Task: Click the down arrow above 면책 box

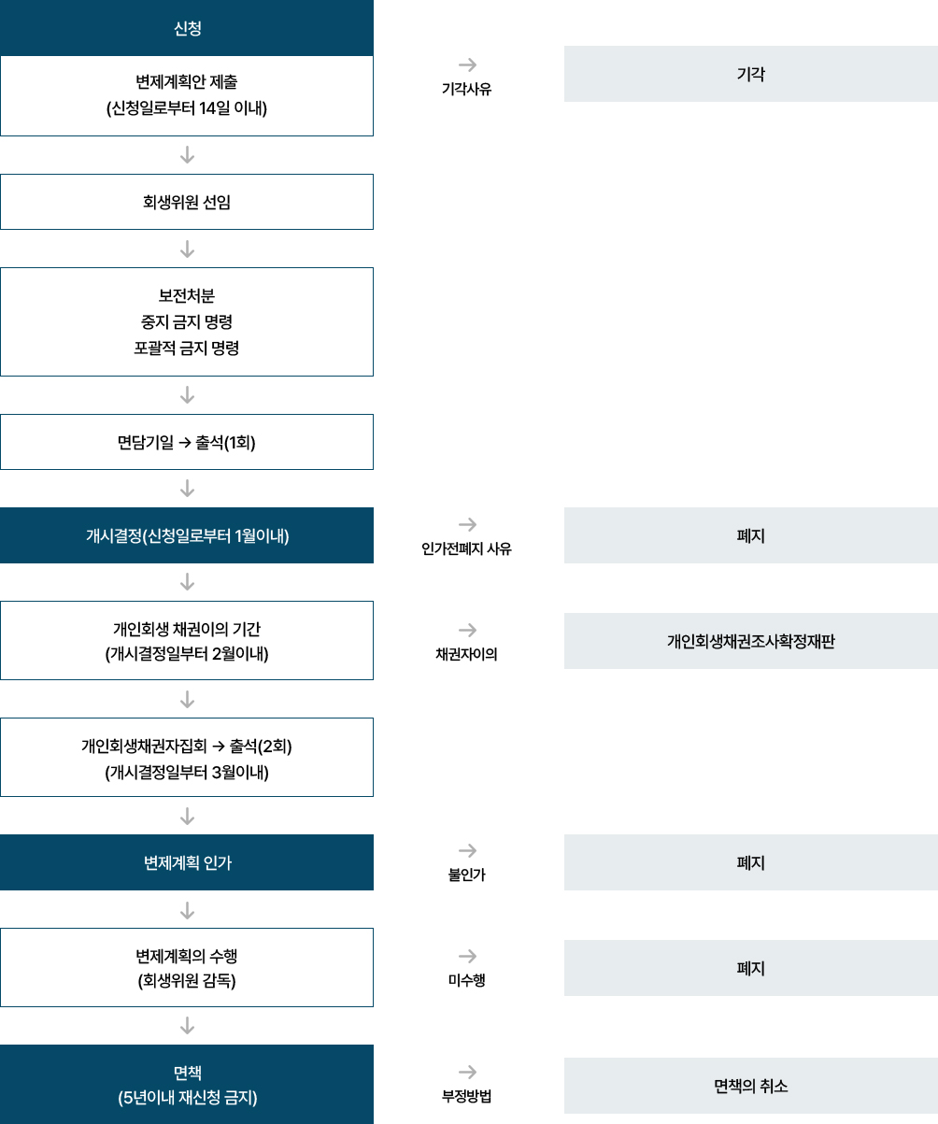Action: coord(187,1026)
